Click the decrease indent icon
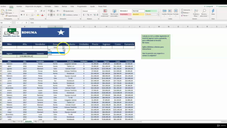This screenshot has height=128, width=227. click(x=57, y=15)
